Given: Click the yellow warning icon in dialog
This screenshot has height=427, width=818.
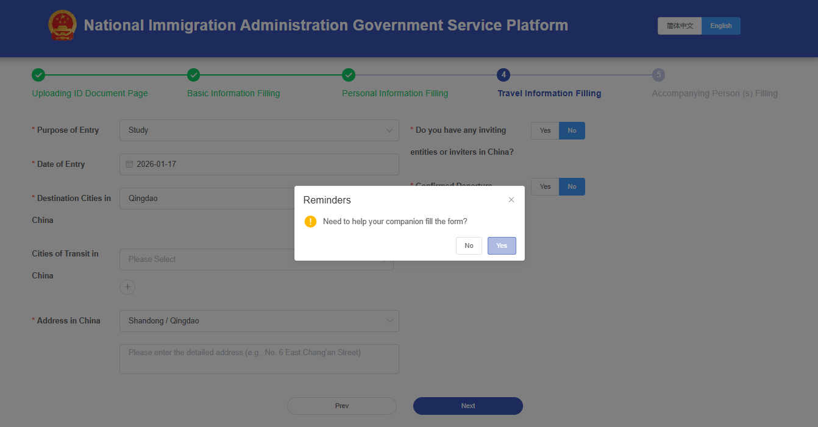Looking at the screenshot, I should (x=311, y=222).
